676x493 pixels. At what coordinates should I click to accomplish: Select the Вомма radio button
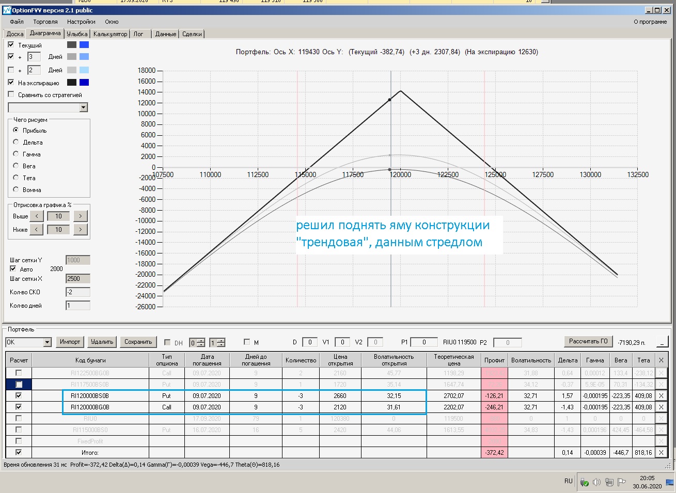16,189
